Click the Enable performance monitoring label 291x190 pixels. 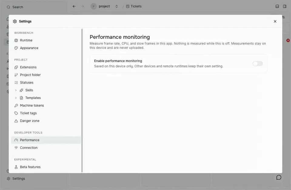[118, 61]
